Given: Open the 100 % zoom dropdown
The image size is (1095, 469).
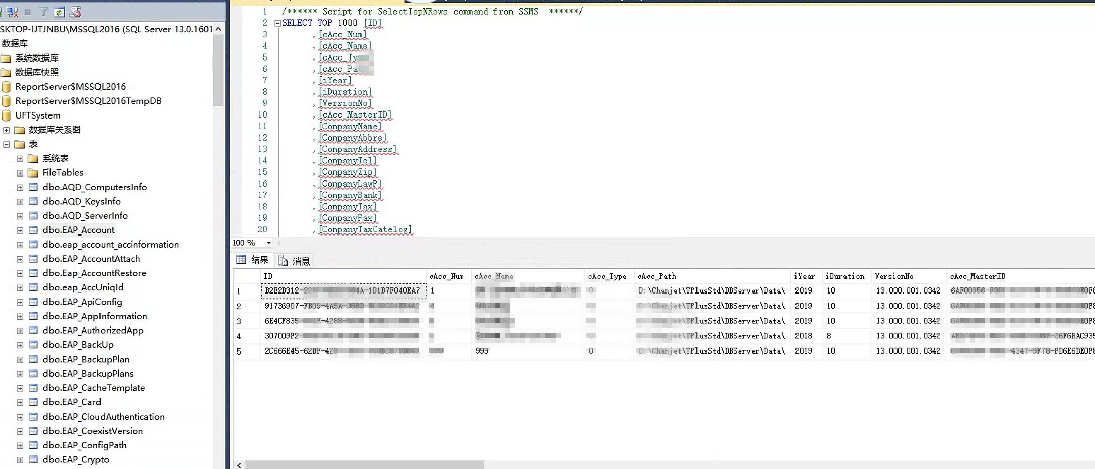Looking at the screenshot, I should click(x=268, y=243).
